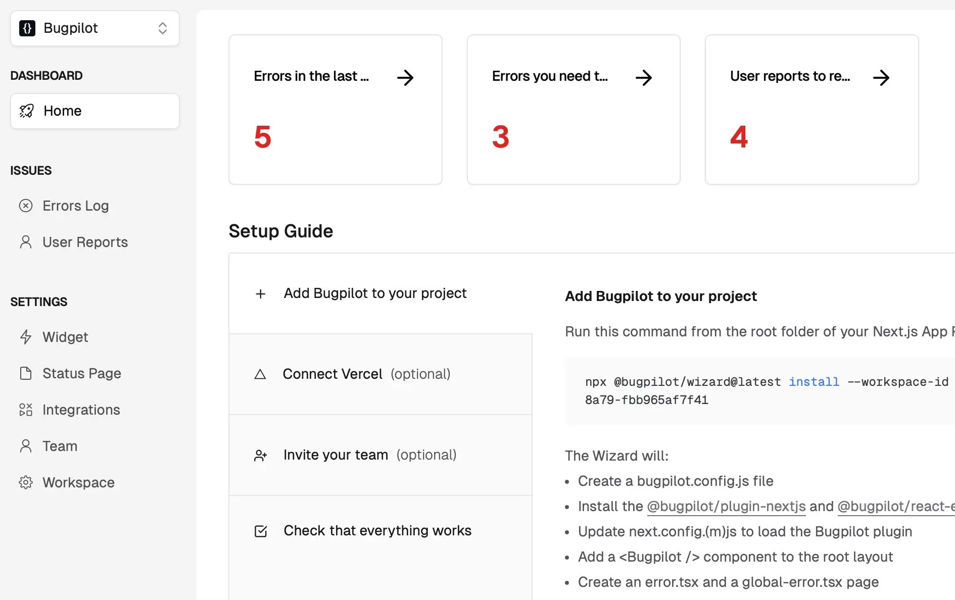The image size is (955, 600).
Task: Open the User Reports page
Action: [85, 242]
